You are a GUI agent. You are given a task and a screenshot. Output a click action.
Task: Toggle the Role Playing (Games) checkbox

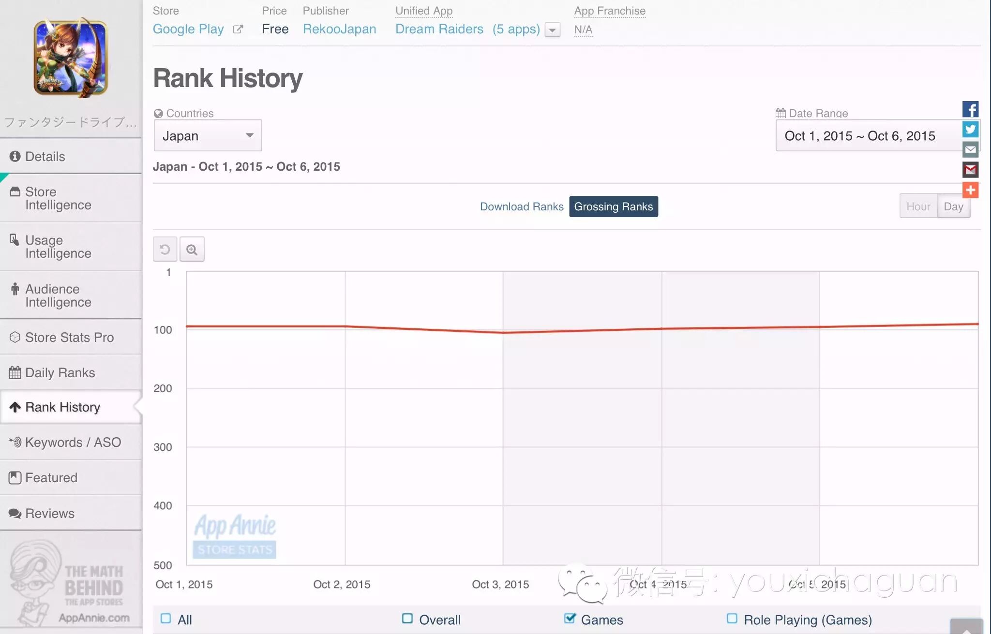732,619
